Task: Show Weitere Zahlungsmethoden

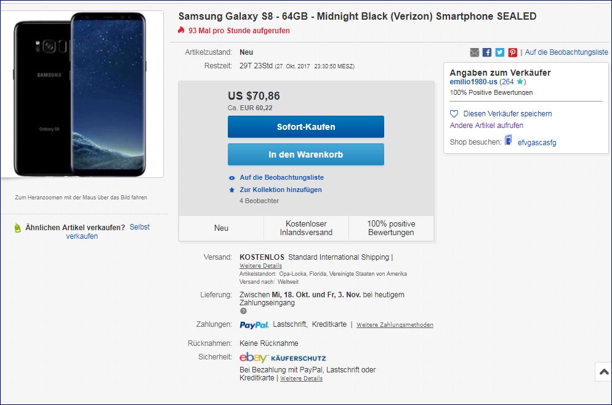Action: coord(395,325)
